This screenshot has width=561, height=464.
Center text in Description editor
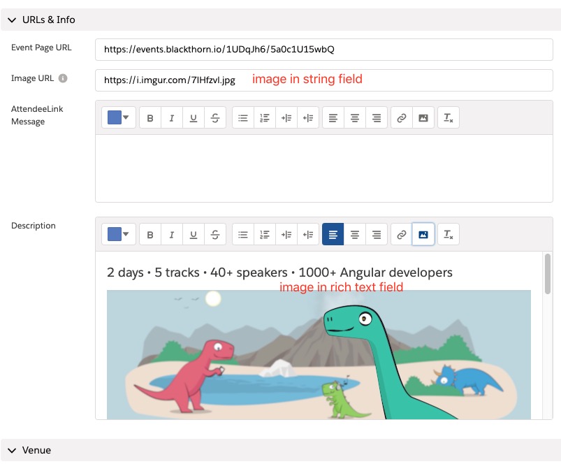355,234
